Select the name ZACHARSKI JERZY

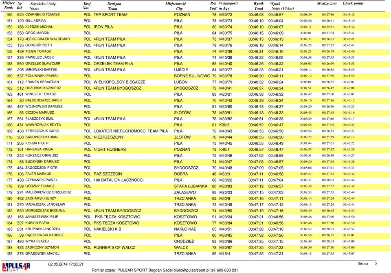point(41,198)
